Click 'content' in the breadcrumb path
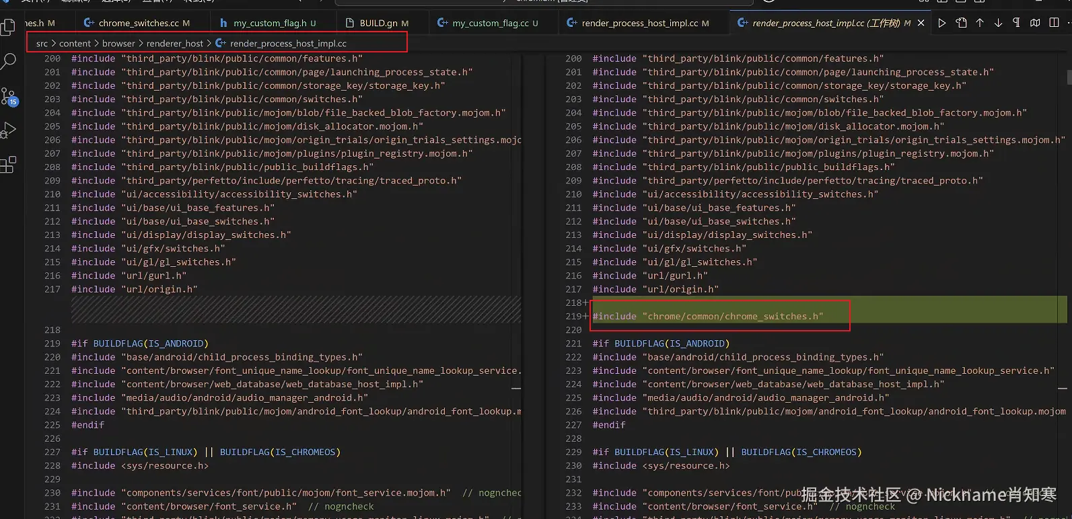 (x=75, y=43)
